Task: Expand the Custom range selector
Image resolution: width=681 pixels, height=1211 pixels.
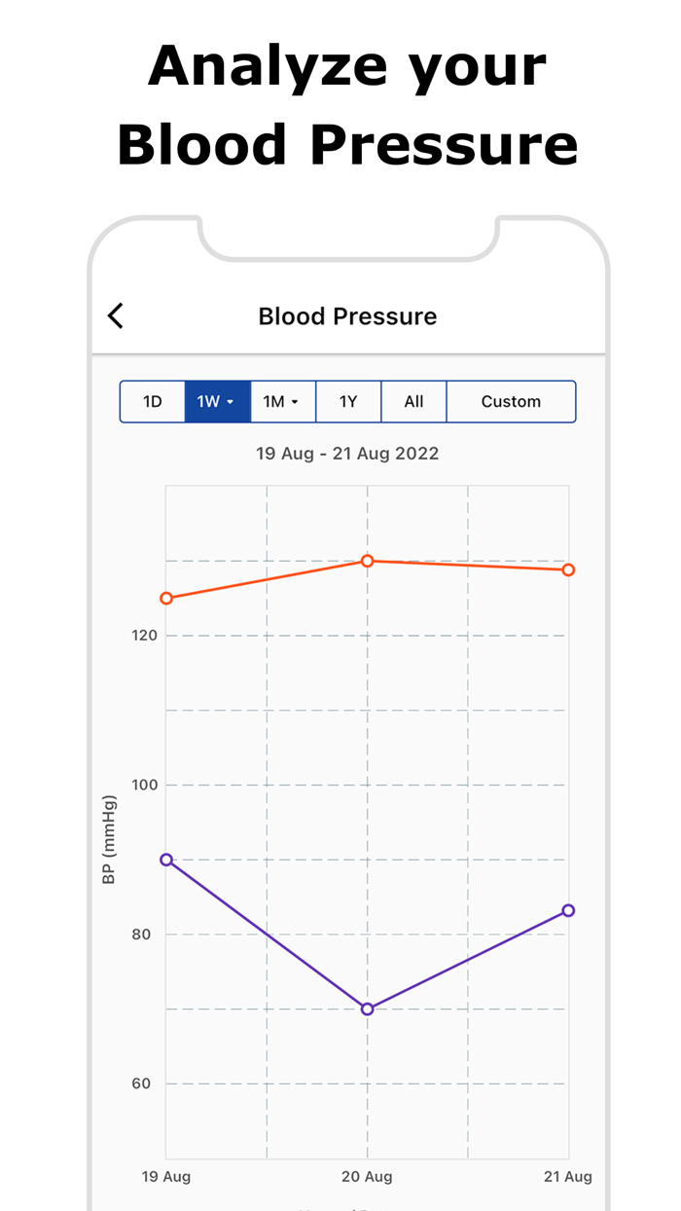Action: [x=512, y=401]
